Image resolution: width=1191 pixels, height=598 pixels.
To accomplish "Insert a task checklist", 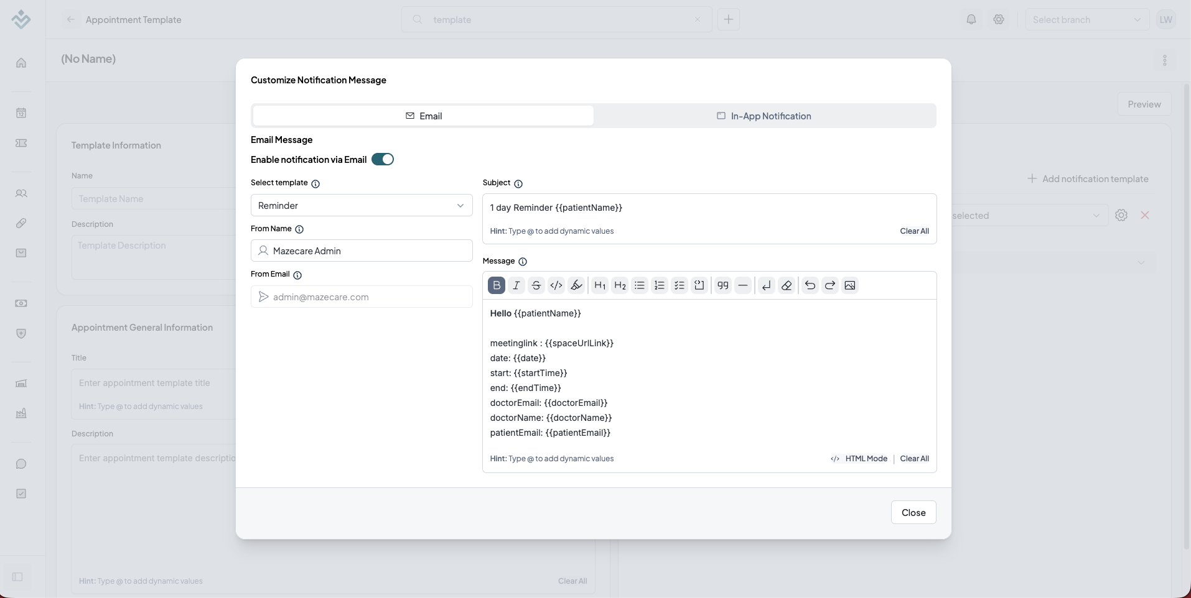I will click(680, 285).
